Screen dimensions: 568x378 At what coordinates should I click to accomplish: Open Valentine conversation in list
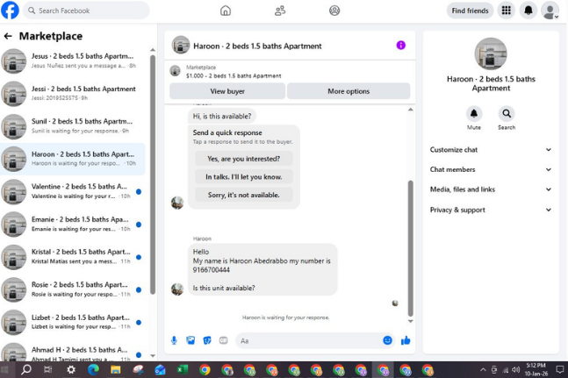pos(73,191)
